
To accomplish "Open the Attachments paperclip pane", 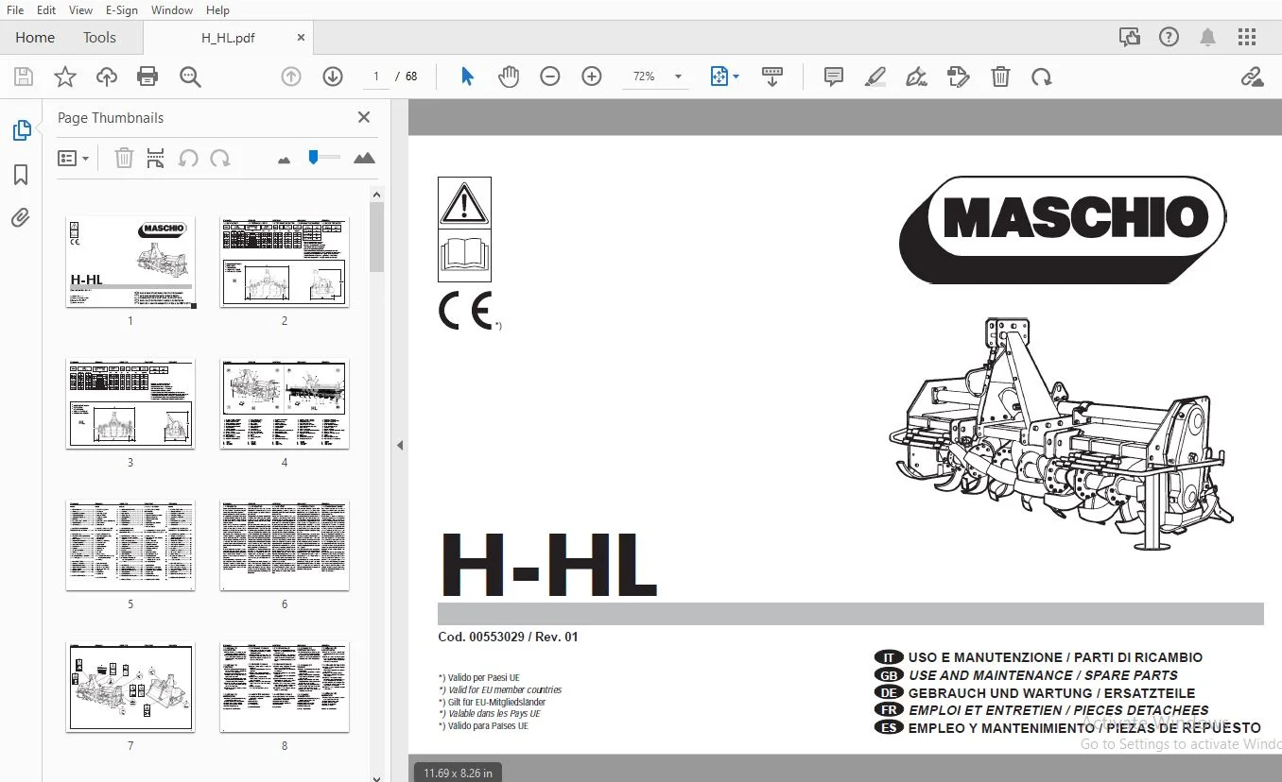I will click(21, 218).
